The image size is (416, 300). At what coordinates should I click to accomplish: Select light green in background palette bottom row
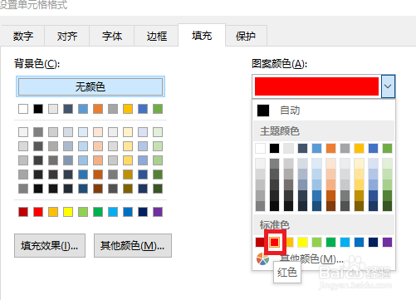83,212
